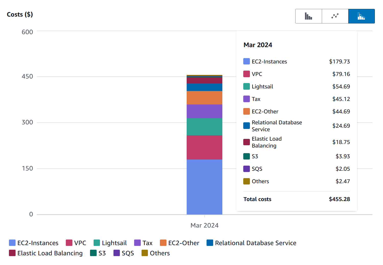Select the teal Lightsail segment of the bar
The image size is (383, 265).
tap(204, 126)
